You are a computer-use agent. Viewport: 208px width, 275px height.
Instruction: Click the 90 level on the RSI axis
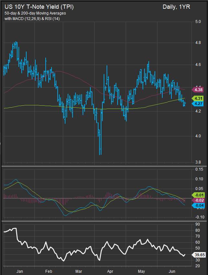tap(198, 224)
